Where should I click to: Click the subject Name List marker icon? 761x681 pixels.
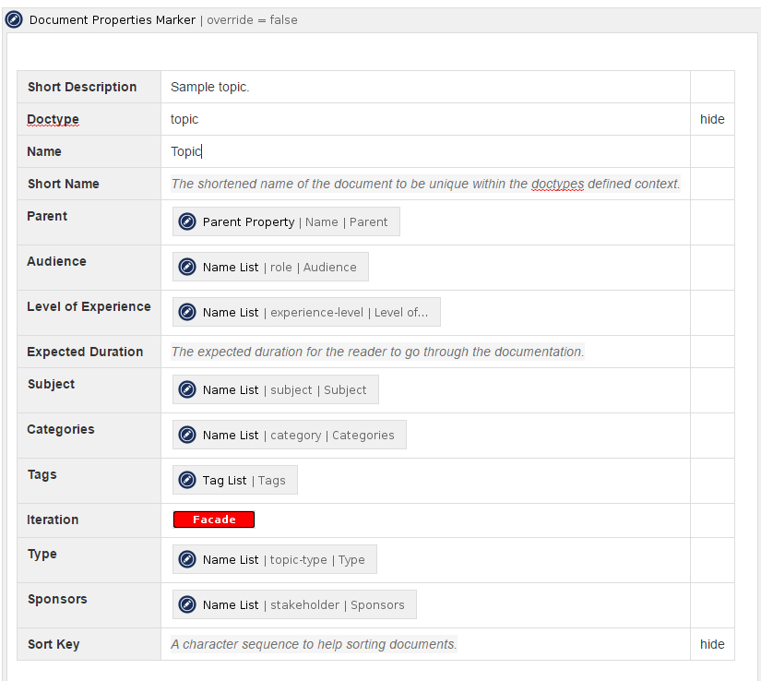tap(187, 389)
